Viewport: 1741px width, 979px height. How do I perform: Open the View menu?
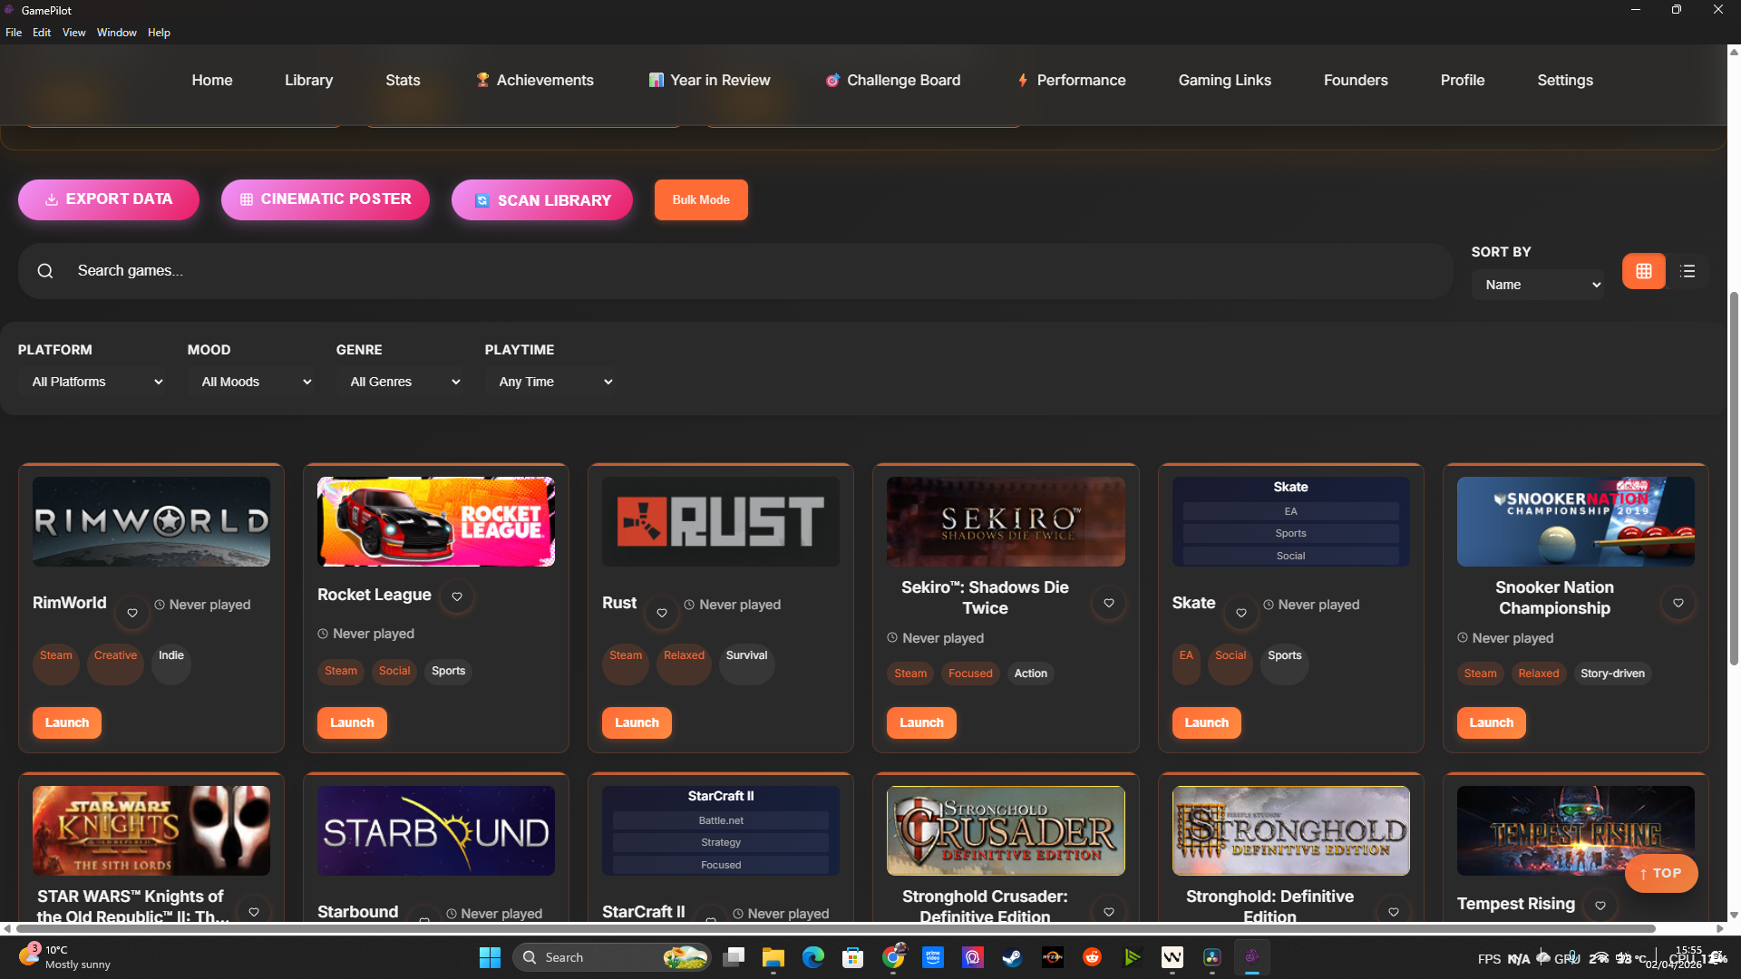tap(73, 33)
